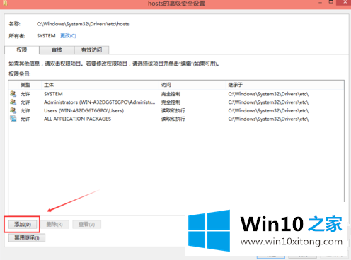
Task: Select the Users (WIN-A32DG6T6GPO\Users) entry
Action: click(x=176, y=110)
